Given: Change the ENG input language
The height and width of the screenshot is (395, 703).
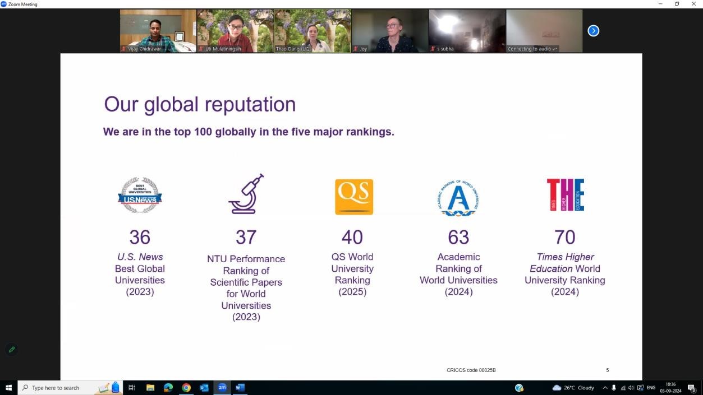Looking at the screenshot, I should click(x=651, y=388).
